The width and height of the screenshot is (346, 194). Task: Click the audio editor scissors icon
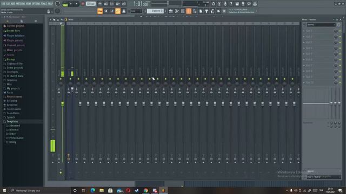point(219,4)
